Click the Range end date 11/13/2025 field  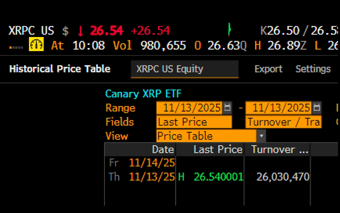pyautogui.click(x=279, y=108)
